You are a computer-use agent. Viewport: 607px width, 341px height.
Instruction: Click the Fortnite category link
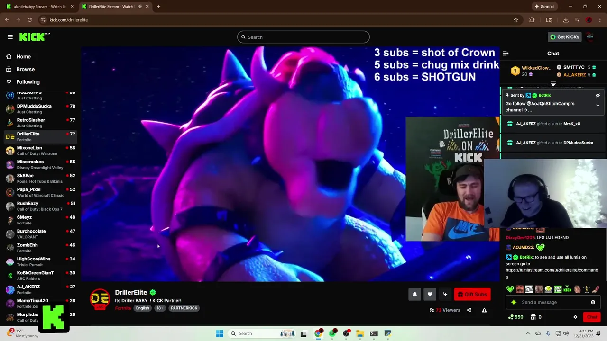[x=123, y=308]
